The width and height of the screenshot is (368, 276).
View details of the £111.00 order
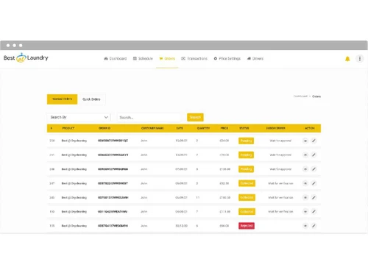click(305, 211)
